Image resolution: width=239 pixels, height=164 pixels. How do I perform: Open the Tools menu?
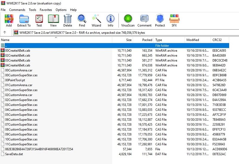coord(33,10)
